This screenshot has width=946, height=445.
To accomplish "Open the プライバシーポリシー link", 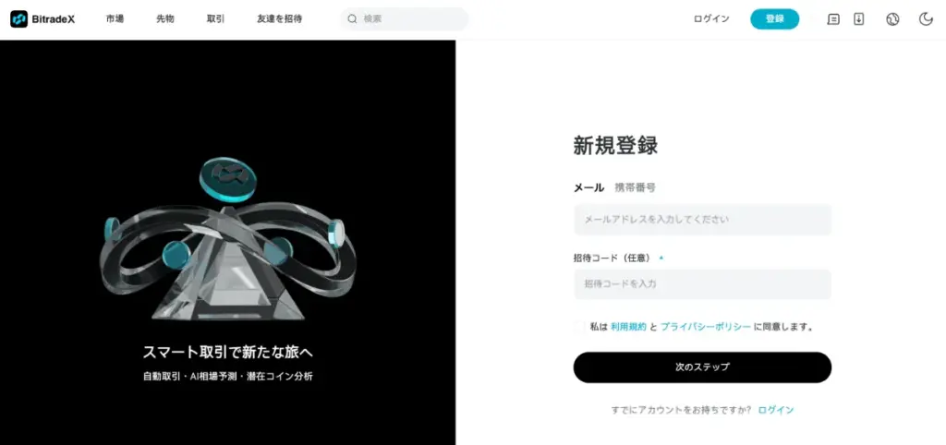I will pyautogui.click(x=706, y=327).
